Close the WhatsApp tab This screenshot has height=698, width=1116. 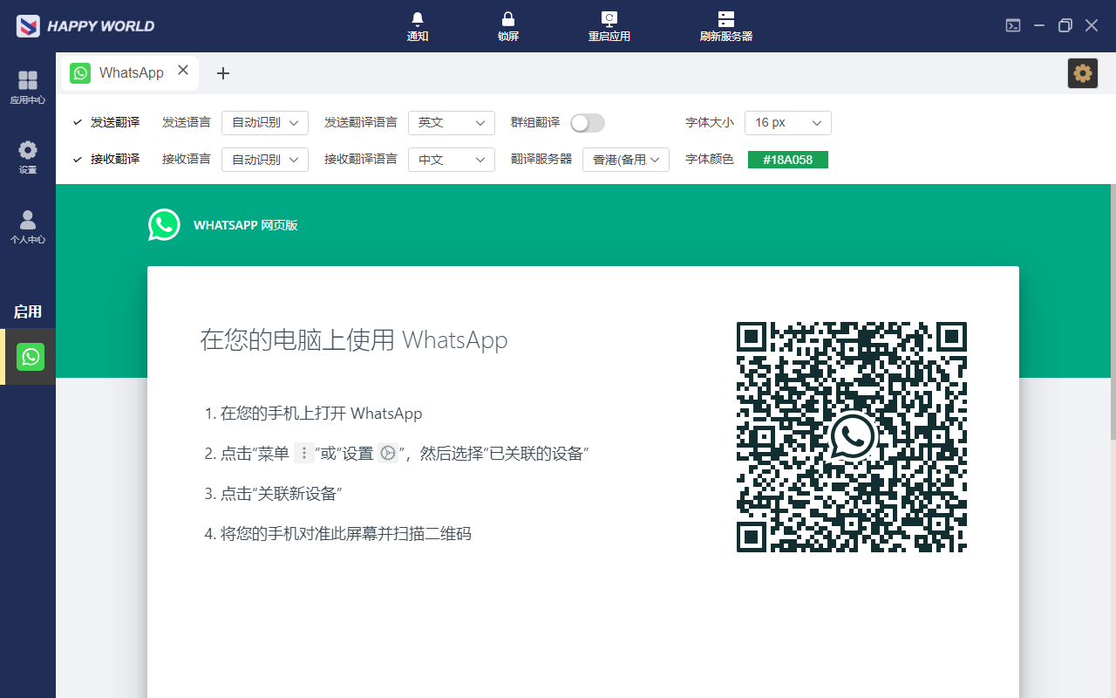point(183,71)
